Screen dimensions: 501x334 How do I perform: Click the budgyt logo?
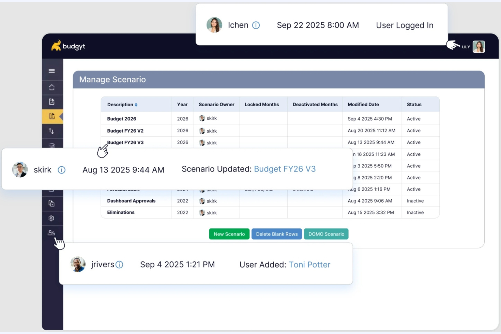point(69,46)
